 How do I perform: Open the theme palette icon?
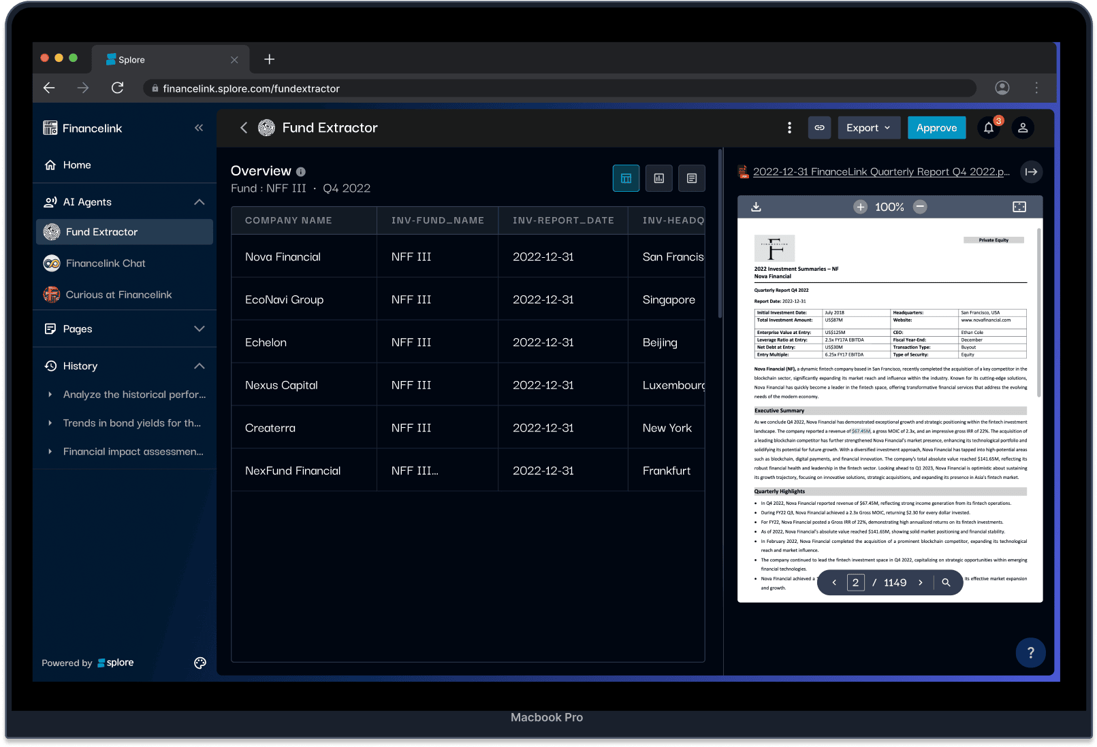tap(200, 663)
